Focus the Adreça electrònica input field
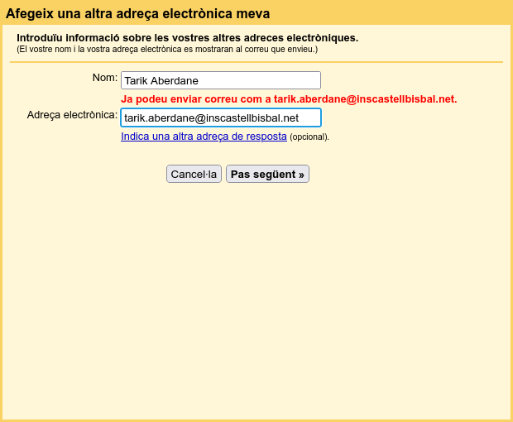The height and width of the screenshot is (422, 513). (x=220, y=117)
